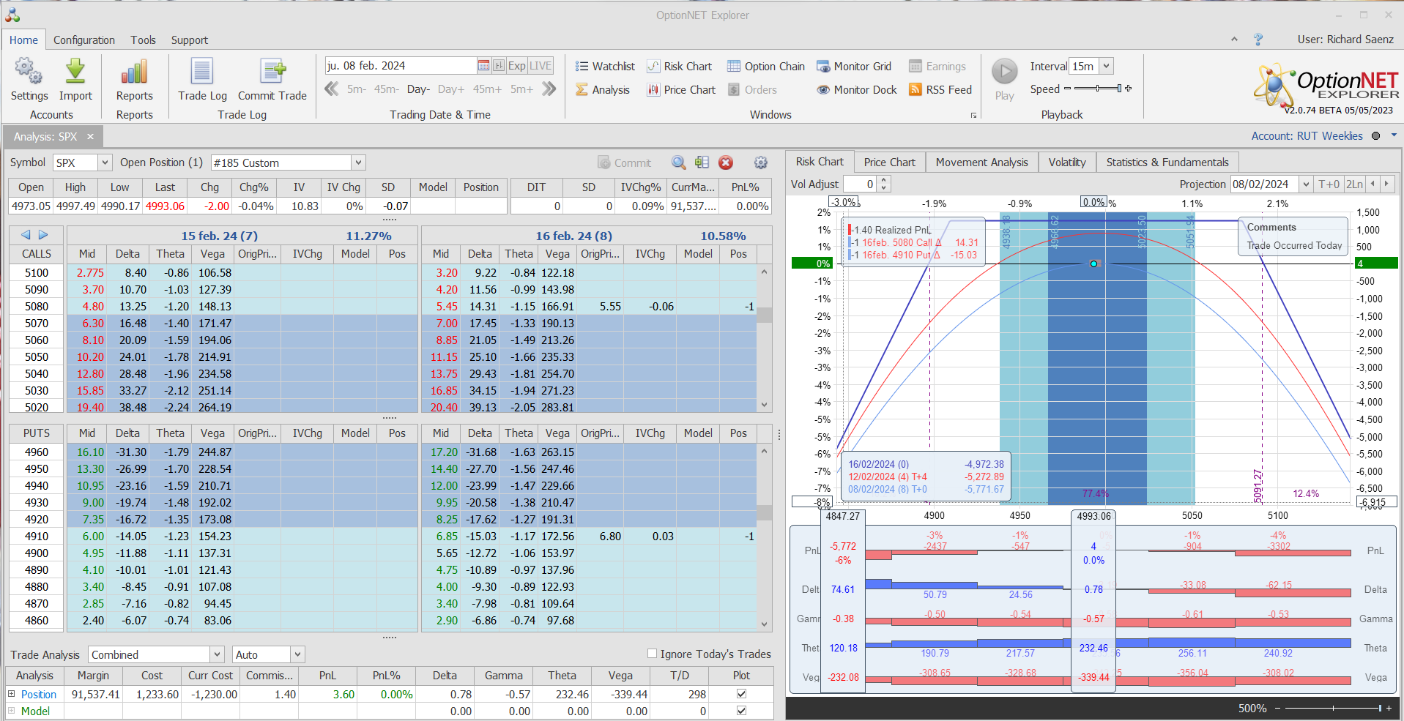Click the magnifier search icon near Commit

(679, 162)
